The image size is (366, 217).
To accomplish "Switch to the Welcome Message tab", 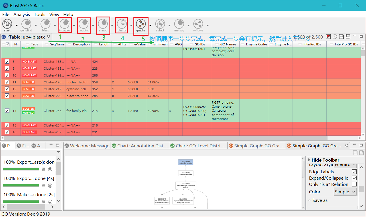I will [87, 146].
